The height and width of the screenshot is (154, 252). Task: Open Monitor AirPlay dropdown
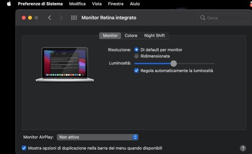(x=97, y=137)
